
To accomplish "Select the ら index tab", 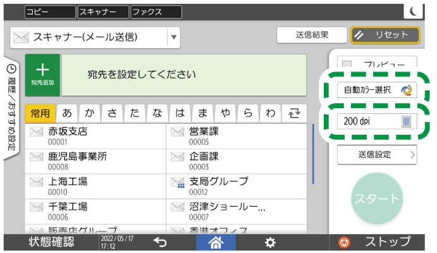I will tap(248, 113).
